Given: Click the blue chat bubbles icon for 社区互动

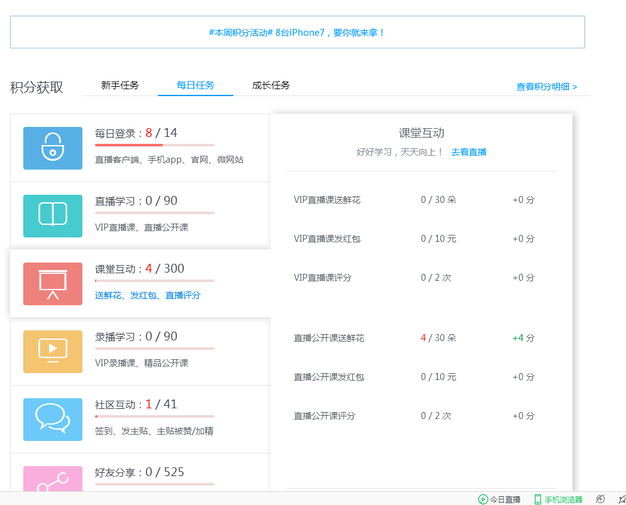Looking at the screenshot, I should pos(53,420).
